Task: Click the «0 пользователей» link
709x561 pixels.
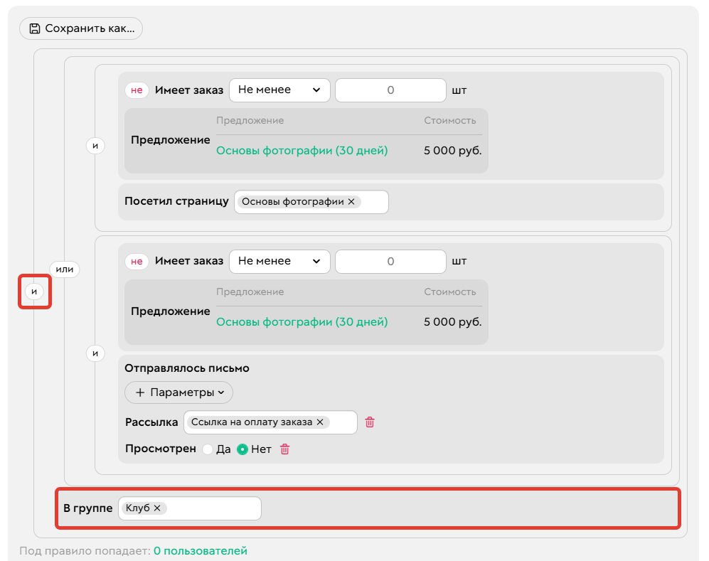Action: point(201,550)
